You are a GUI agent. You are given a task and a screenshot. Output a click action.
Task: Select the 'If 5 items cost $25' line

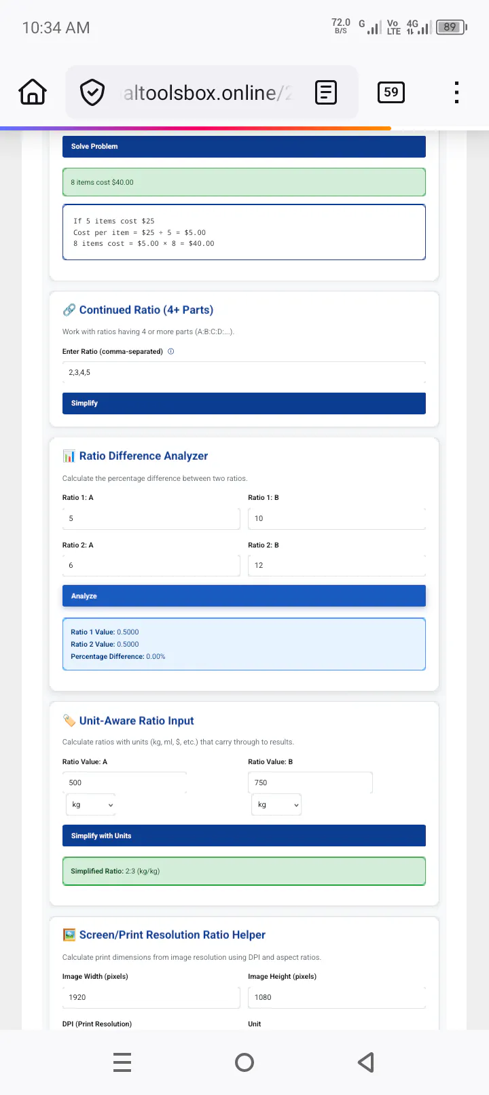click(x=113, y=221)
